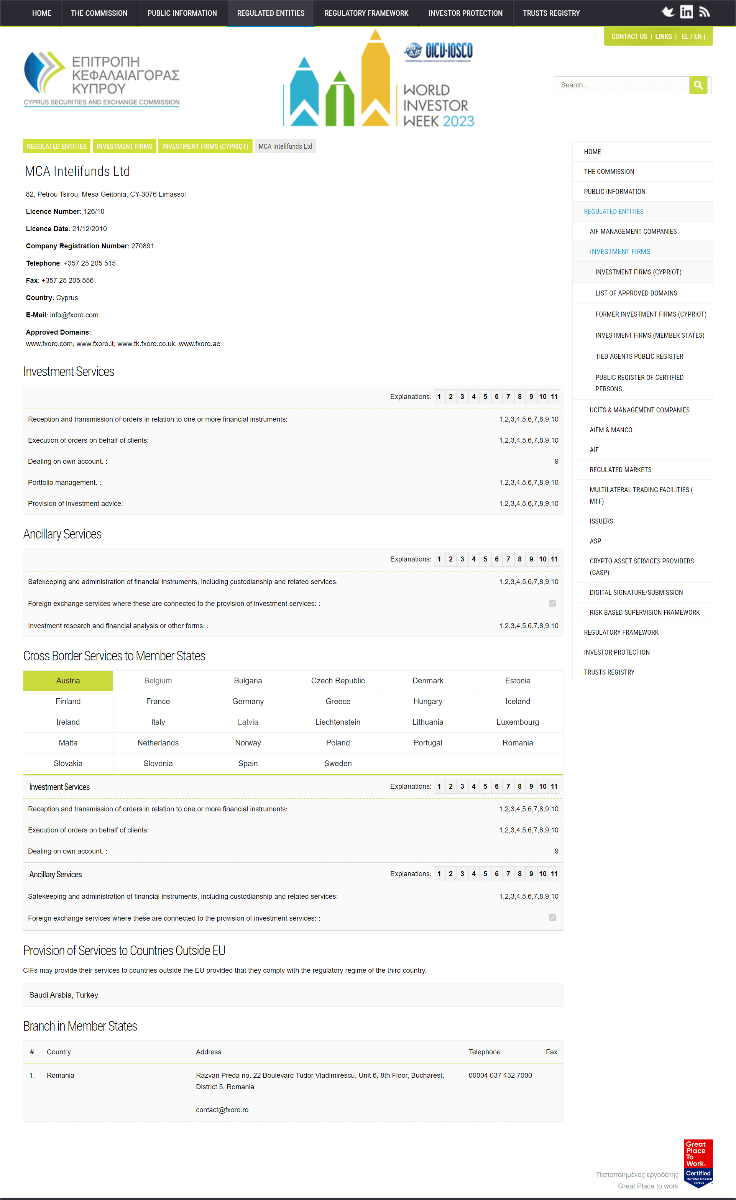Viewport: 736px width, 1200px height.
Task: Open HOME in top navigation bar
Action: click(x=41, y=13)
